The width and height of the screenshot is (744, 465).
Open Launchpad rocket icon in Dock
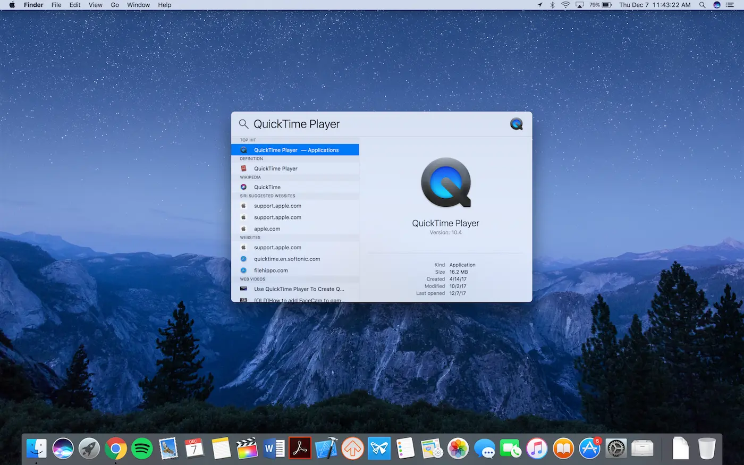point(89,449)
